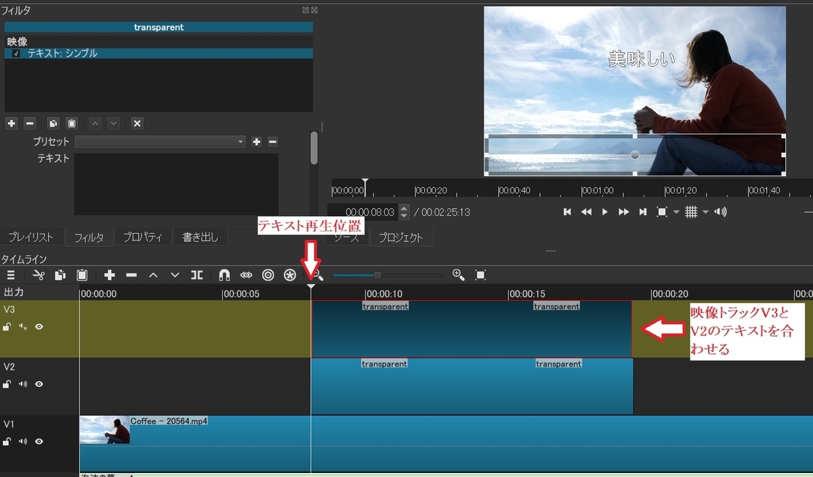Click Zoom Timeline to Fit icon
813x477 pixels.
[x=480, y=274]
